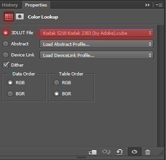Clip adjustment to layer below icon
Screen dimensions: 166x160
(x=92, y=152)
